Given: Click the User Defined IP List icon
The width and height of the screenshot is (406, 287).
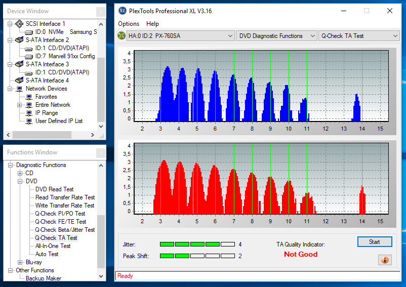Looking at the screenshot, I should (x=29, y=121).
